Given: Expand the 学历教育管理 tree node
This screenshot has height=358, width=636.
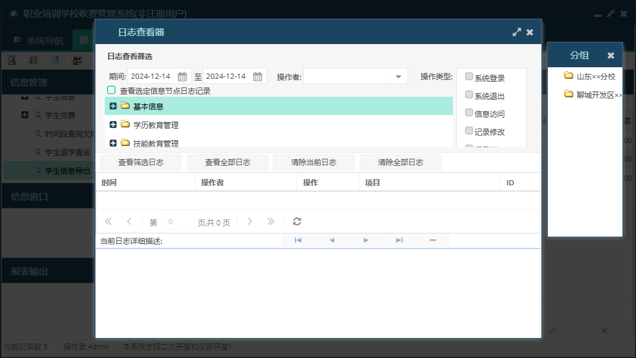Looking at the screenshot, I should (x=113, y=125).
